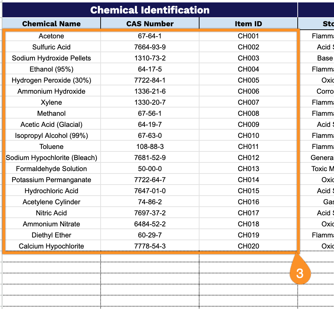Click the orange step 3 badge
The image size is (334, 309).
click(300, 273)
